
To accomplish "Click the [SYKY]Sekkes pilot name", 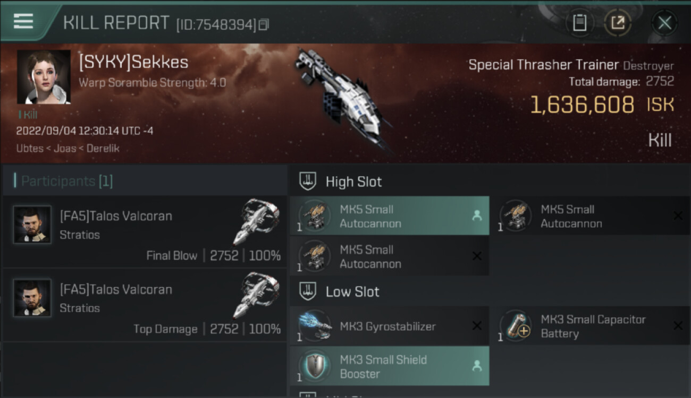I will (133, 62).
